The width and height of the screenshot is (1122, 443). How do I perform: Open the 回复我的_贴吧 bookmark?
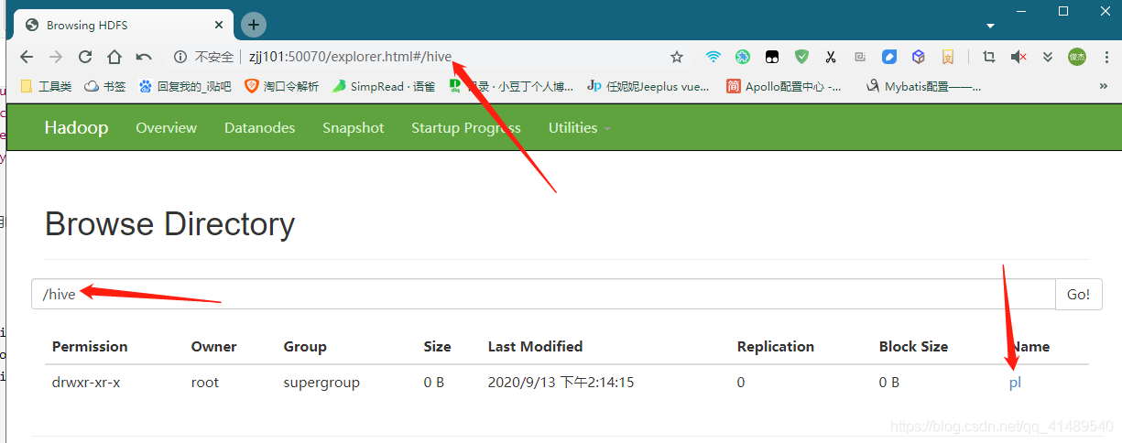coord(186,86)
